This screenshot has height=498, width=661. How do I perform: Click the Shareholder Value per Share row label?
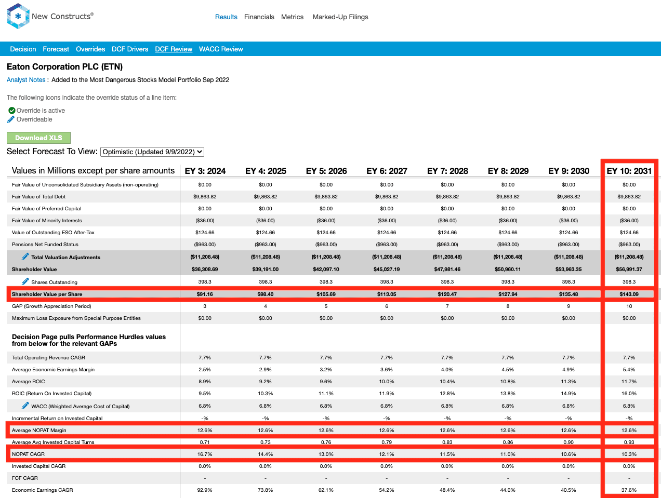tap(47, 294)
